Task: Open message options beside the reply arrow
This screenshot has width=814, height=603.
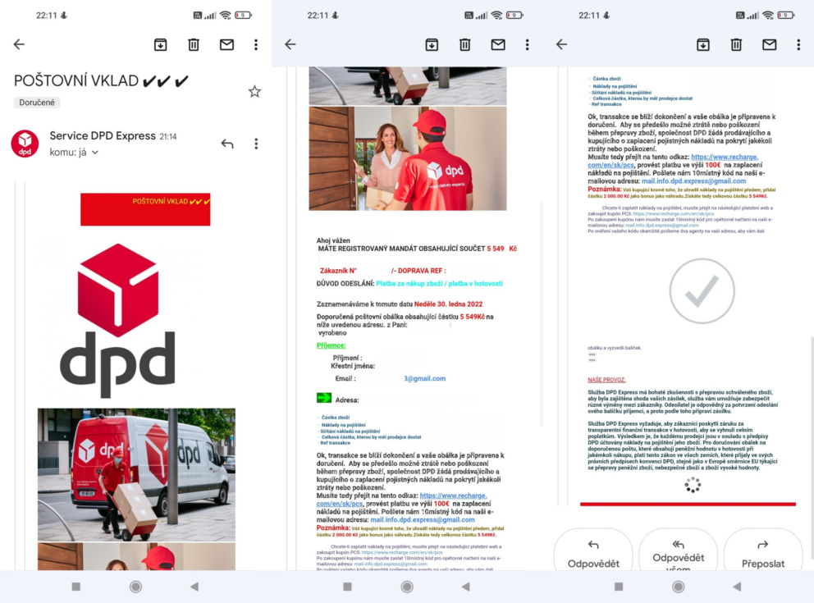Action: coord(256,144)
